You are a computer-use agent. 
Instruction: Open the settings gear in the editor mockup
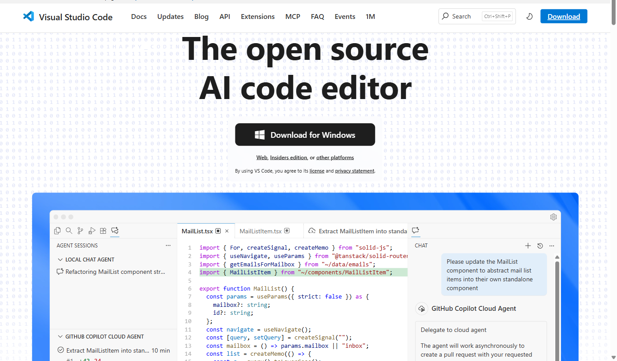(554, 217)
